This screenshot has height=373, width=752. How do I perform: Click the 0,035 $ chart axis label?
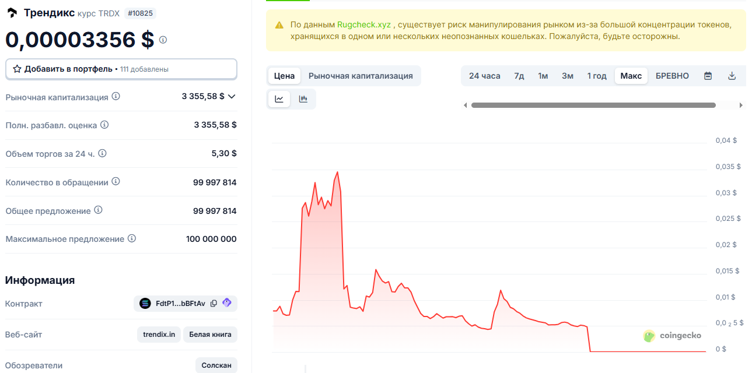[728, 167]
